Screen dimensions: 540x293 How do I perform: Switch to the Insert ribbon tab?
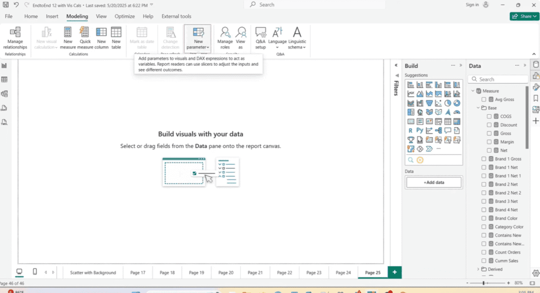(52, 16)
